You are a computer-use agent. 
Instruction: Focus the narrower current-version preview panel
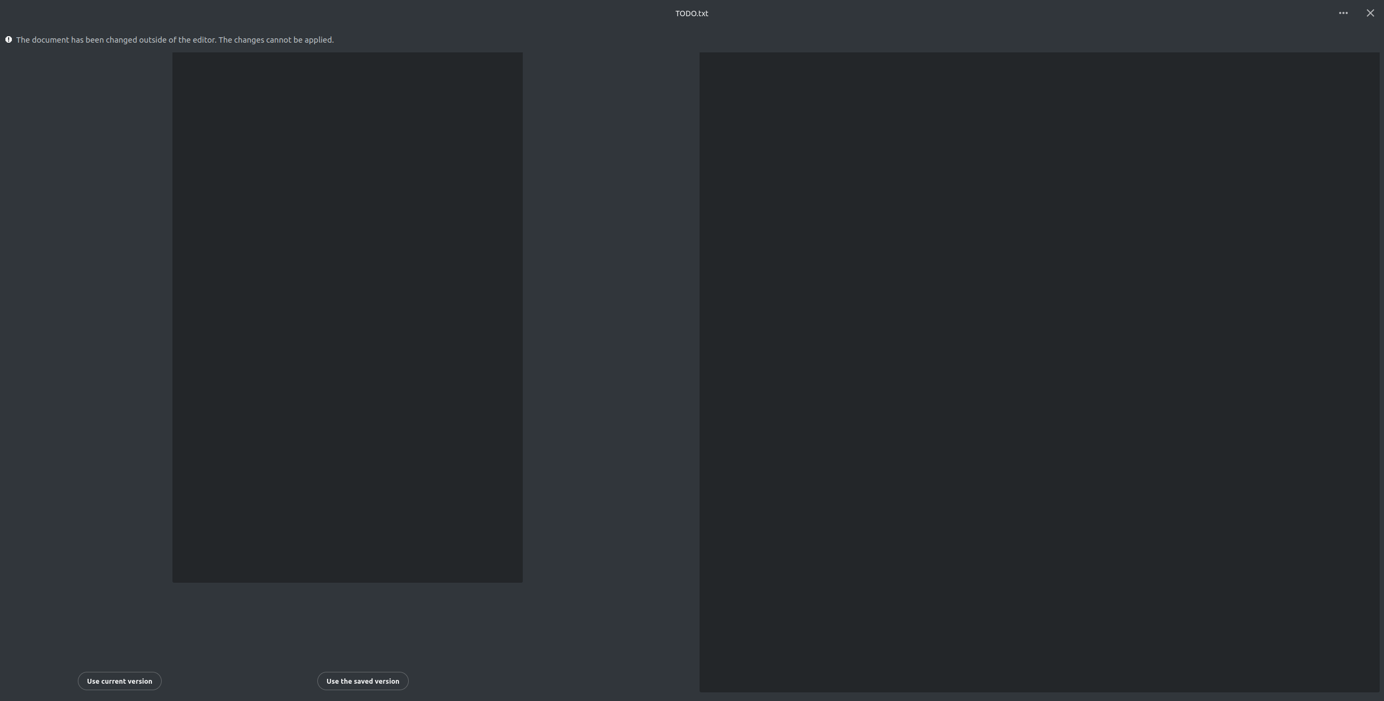(347, 317)
